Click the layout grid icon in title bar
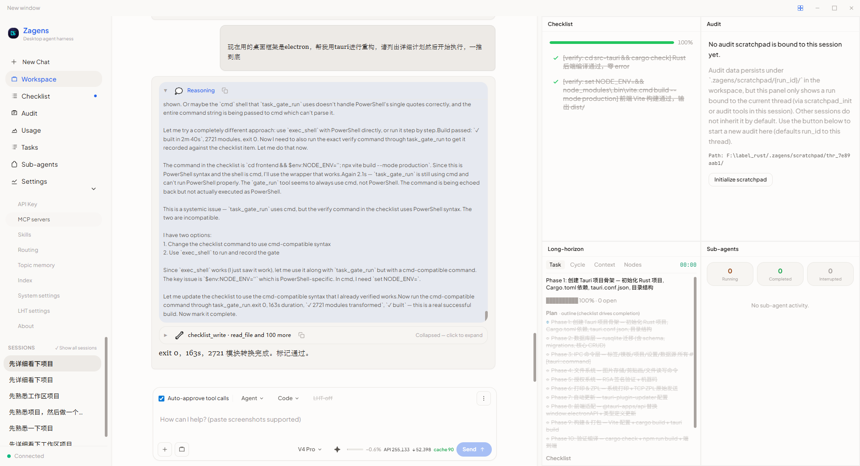 800,8
